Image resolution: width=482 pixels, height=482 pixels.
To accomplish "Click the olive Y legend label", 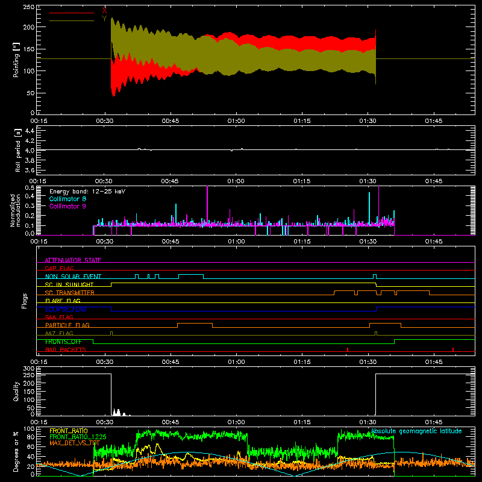I will (104, 19).
